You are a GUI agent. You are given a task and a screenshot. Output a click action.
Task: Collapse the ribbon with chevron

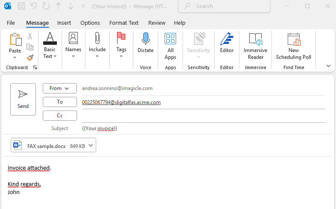(x=328, y=66)
